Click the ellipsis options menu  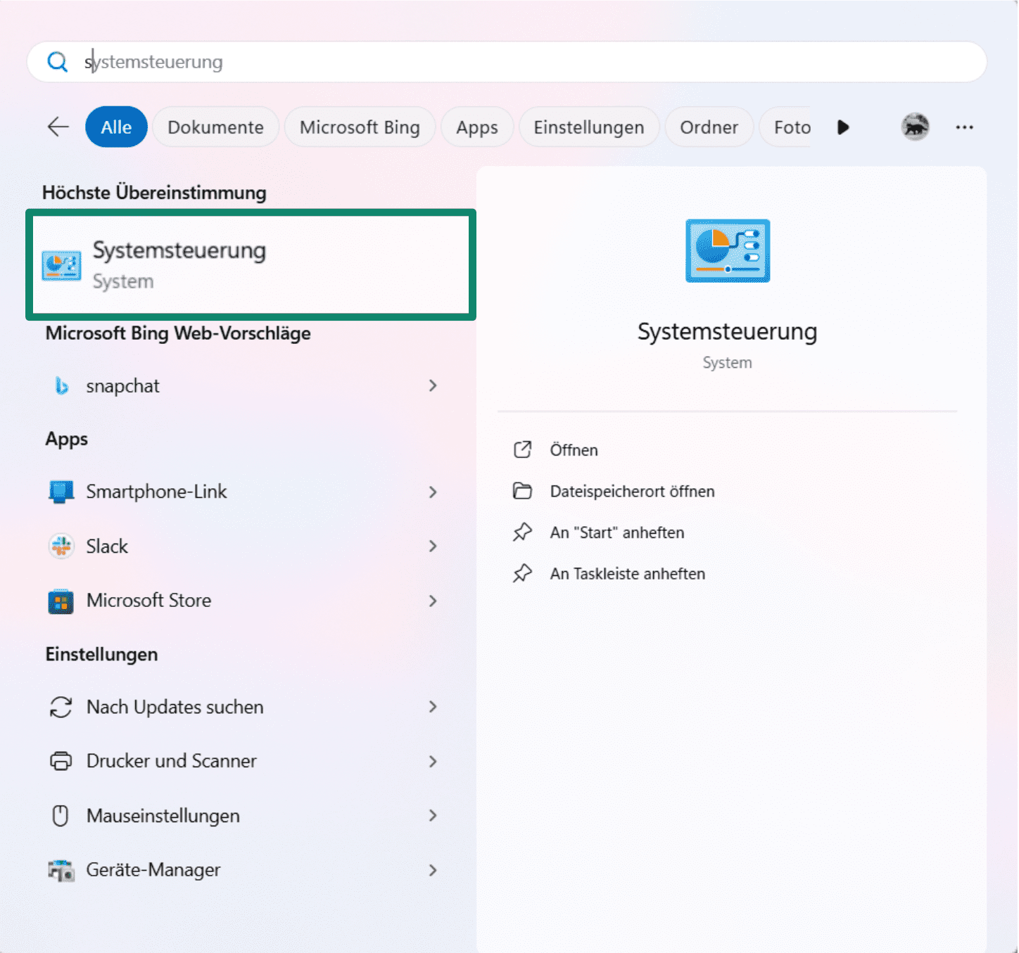point(965,127)
